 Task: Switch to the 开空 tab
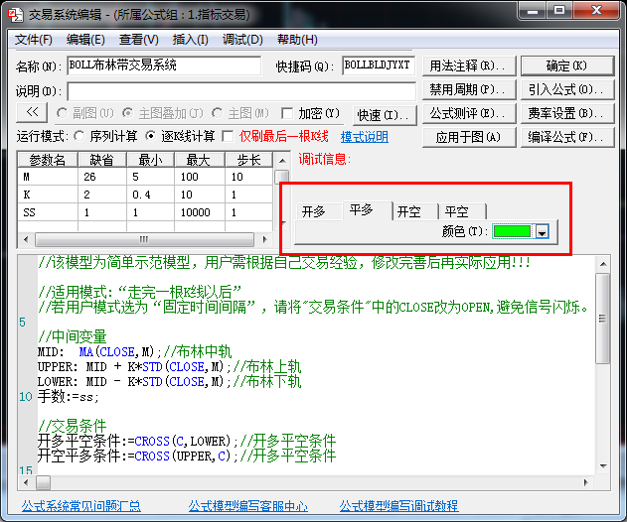click(408, 211)
